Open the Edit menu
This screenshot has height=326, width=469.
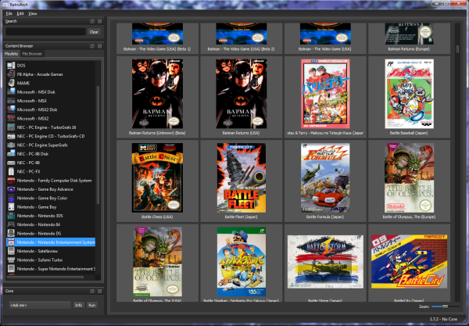click(x=20, y=13)
